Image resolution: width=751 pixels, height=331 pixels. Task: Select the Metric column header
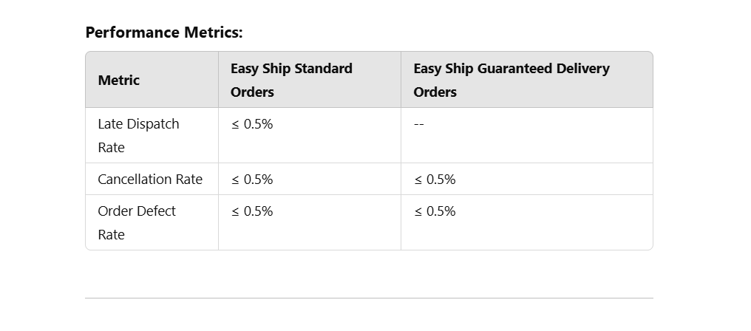118,81
